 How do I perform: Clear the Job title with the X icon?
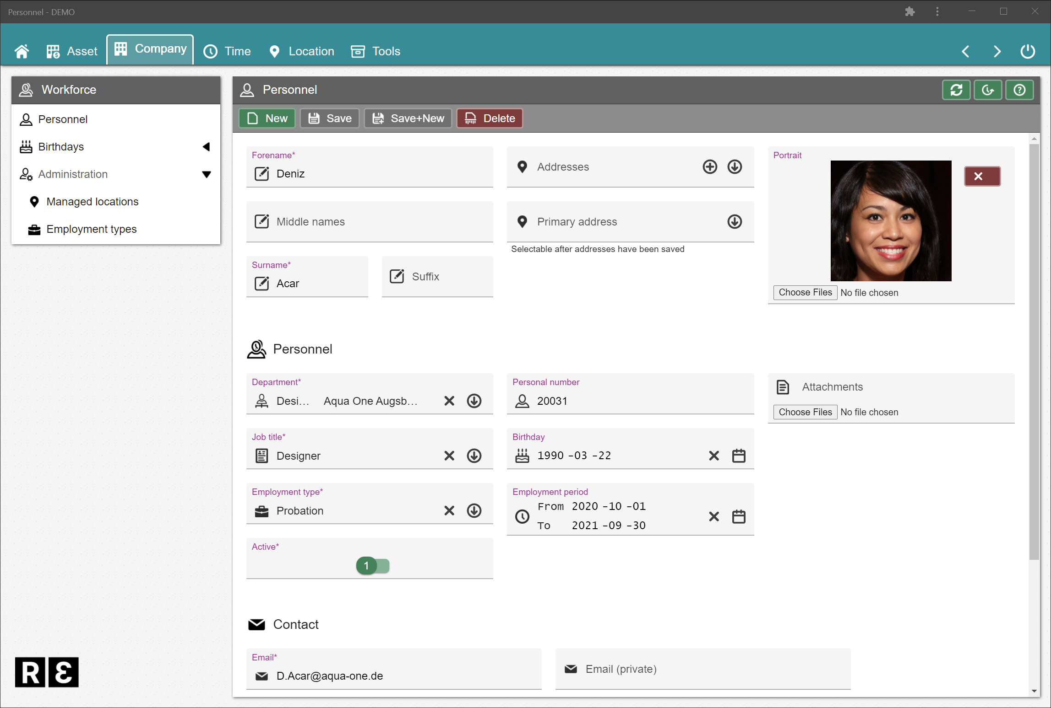point(449,456)
